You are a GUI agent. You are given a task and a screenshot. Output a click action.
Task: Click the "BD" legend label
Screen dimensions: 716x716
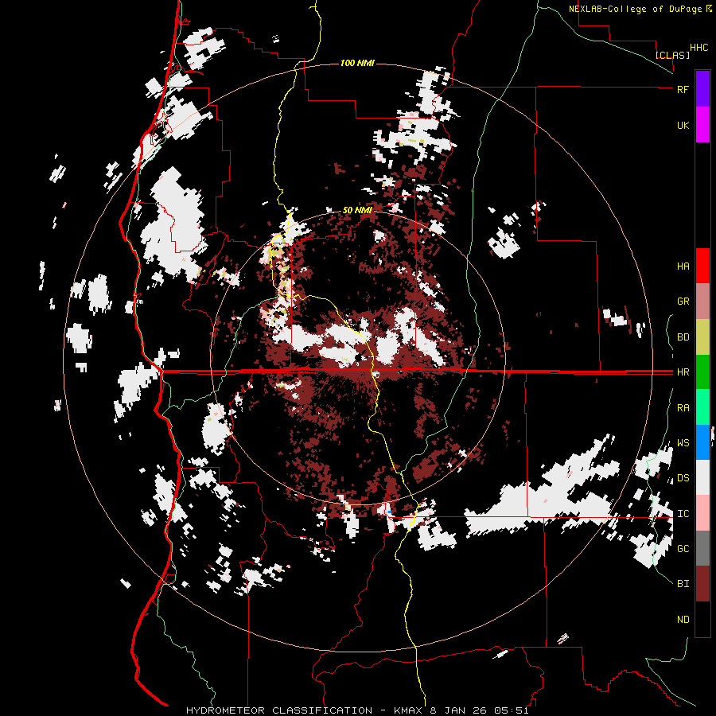[683, 337]
